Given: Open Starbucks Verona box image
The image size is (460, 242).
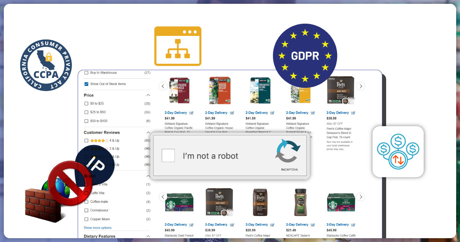Looking at the screenshot, I should [341, 202].
